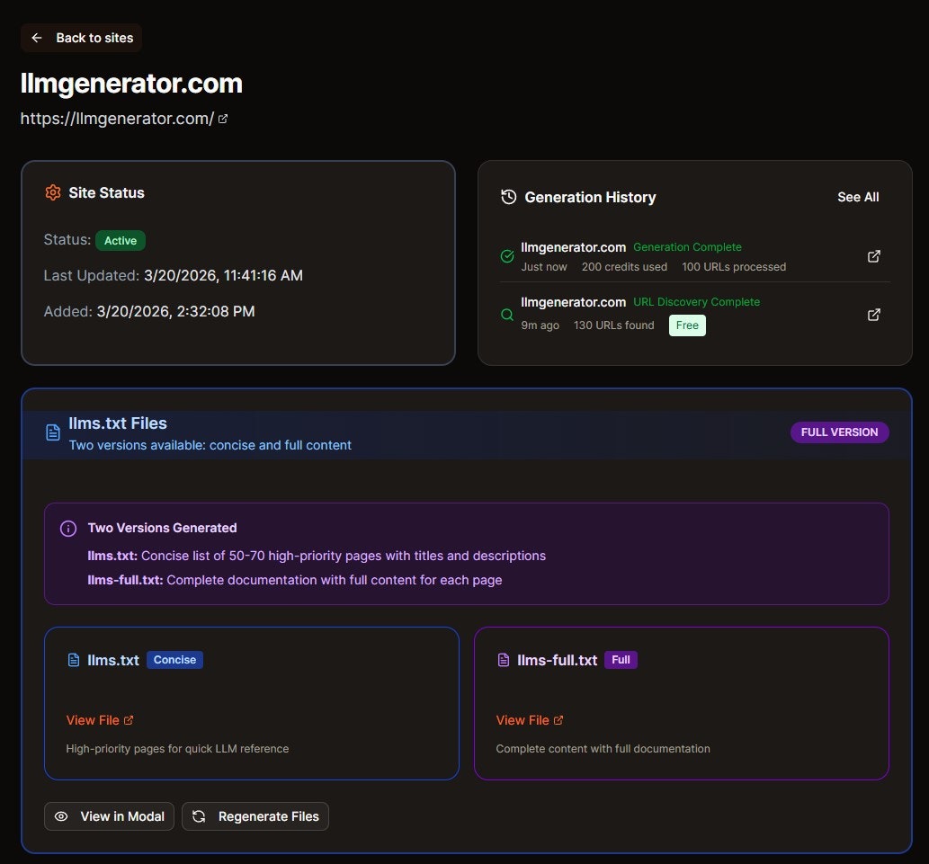Click the file icon beside llms-full.txt card title
Screen dimensions: 929x864
coord(502,660)
